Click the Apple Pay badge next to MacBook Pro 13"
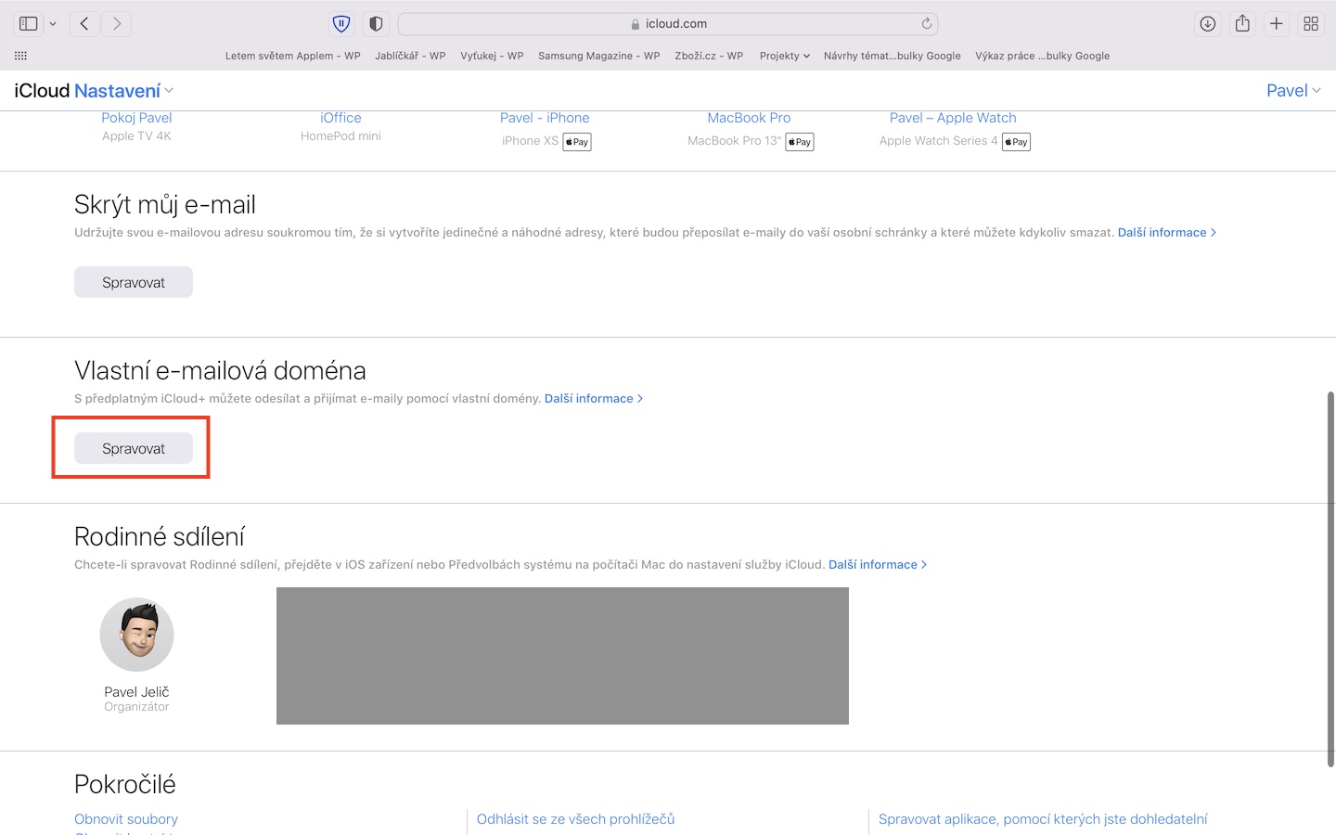The height and width of the screenshot is (835, 1336). coord(800,142)
